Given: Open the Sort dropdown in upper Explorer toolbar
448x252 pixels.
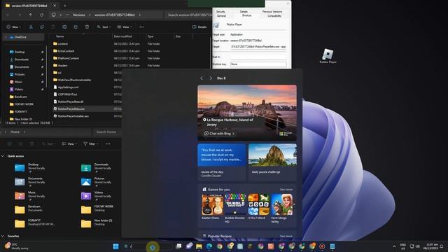Looking at the screenshot, I should tap(104, 27).
